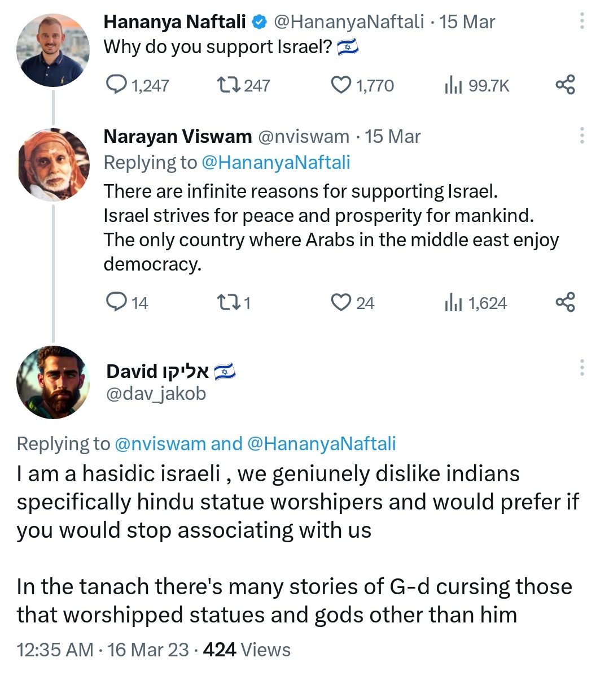
Task: Retweet Narayan Viswam's reply
Action: 229,303
